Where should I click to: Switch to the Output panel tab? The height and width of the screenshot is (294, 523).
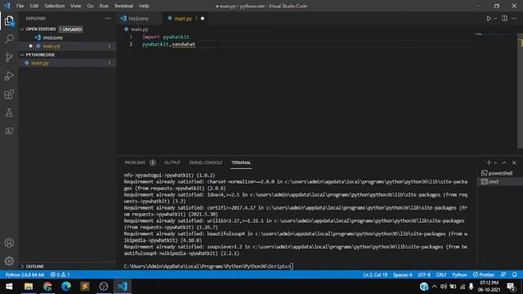coord(172,163)
